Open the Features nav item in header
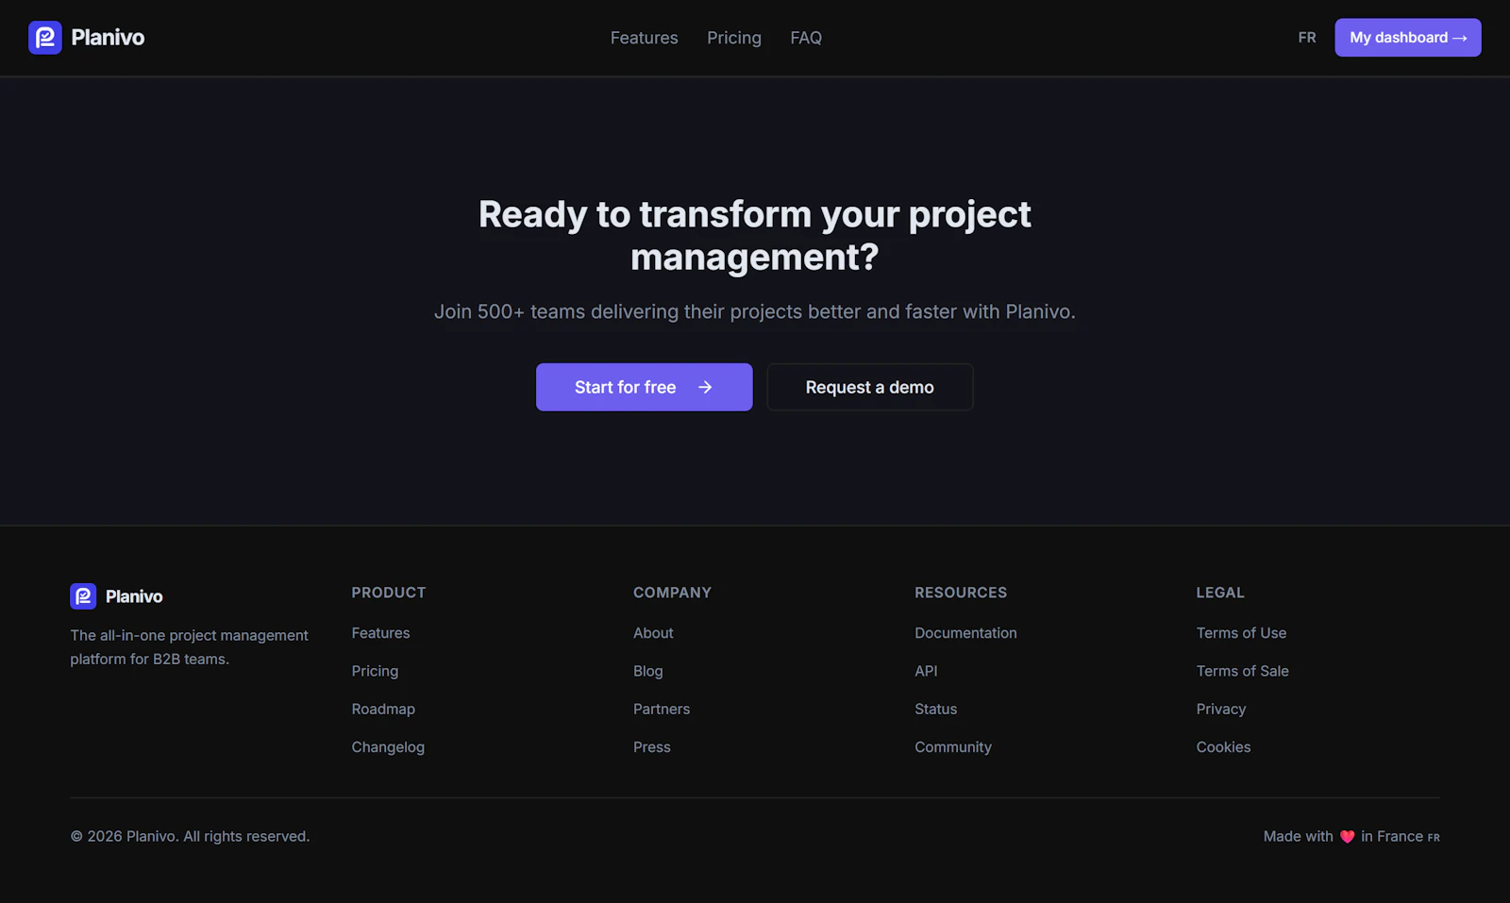The height and width of the screenshot is (903, 1510). tap(645, 38)
